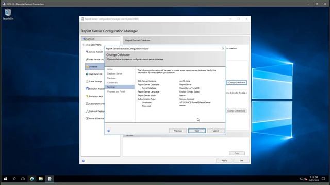The height and width of the screenshot is (185, 330).
Task: Click the Scale-out Deployment sidebar icon
Action: (x=87, y=111)
